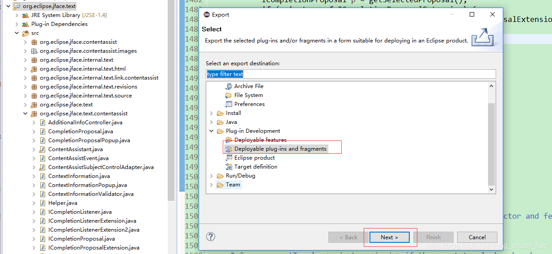The width and height of the screenshot is (552, 254).
Task: Click the Run/Debug folder icon
Action: pyautogui.click(x=220, y=176)
